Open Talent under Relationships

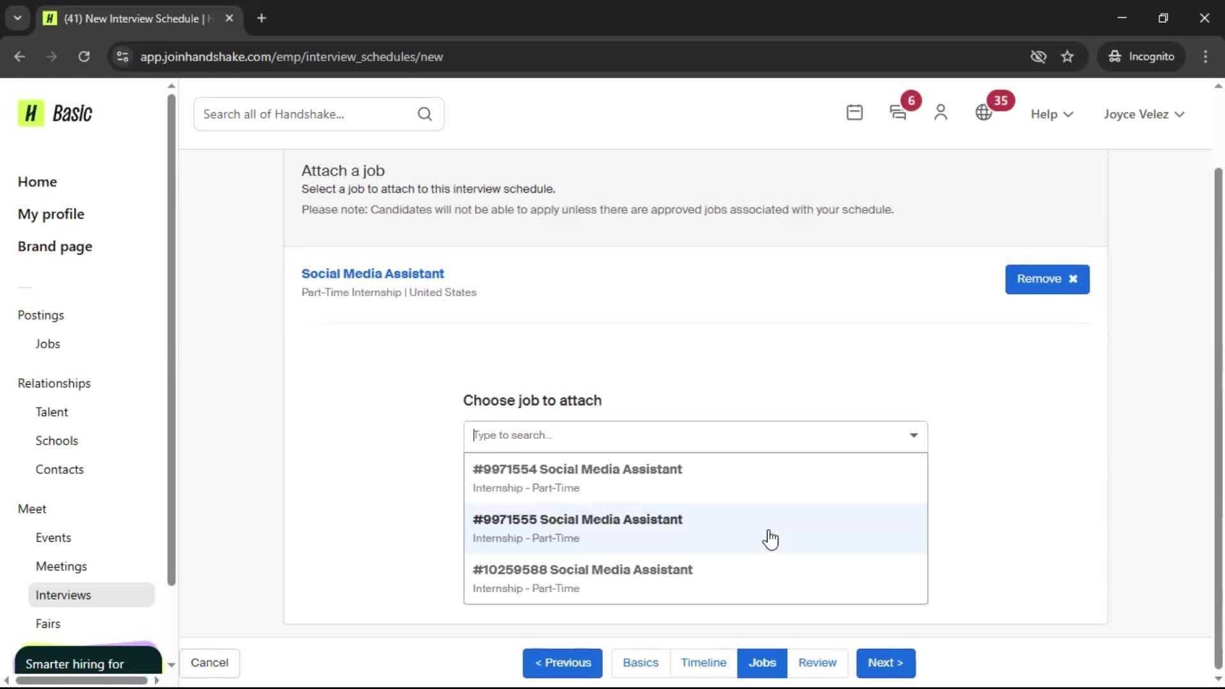(52, 412)
